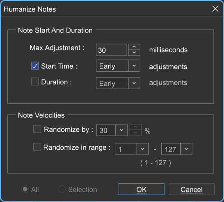Decrease Max Adjustment with down arrow
224x202 pixels.
pyautogui.click(x=134, y=53)
